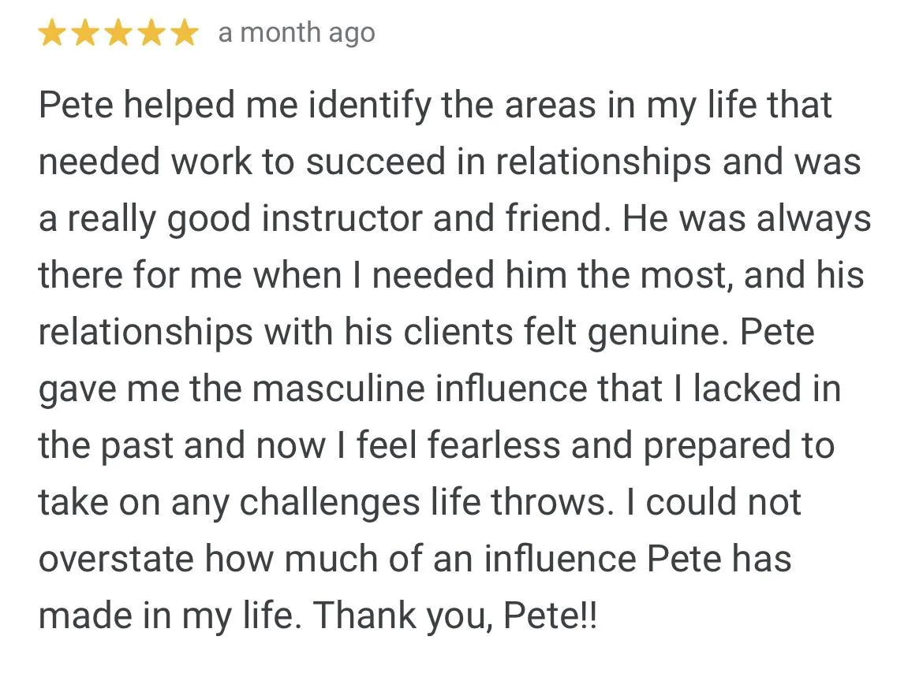923x677 pixels.
Task: Select the third (middle) rating star
Action: (119, 32)
